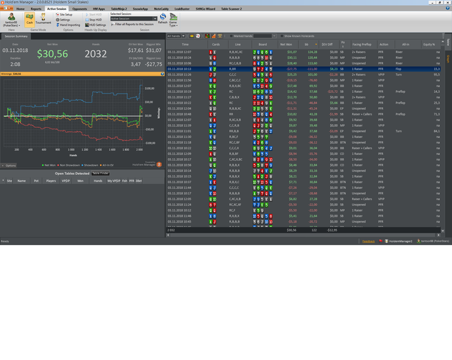Click the playing card replayer icon
Image resolution: width=452 pixels, height=360 pixels.
(198, 36)
